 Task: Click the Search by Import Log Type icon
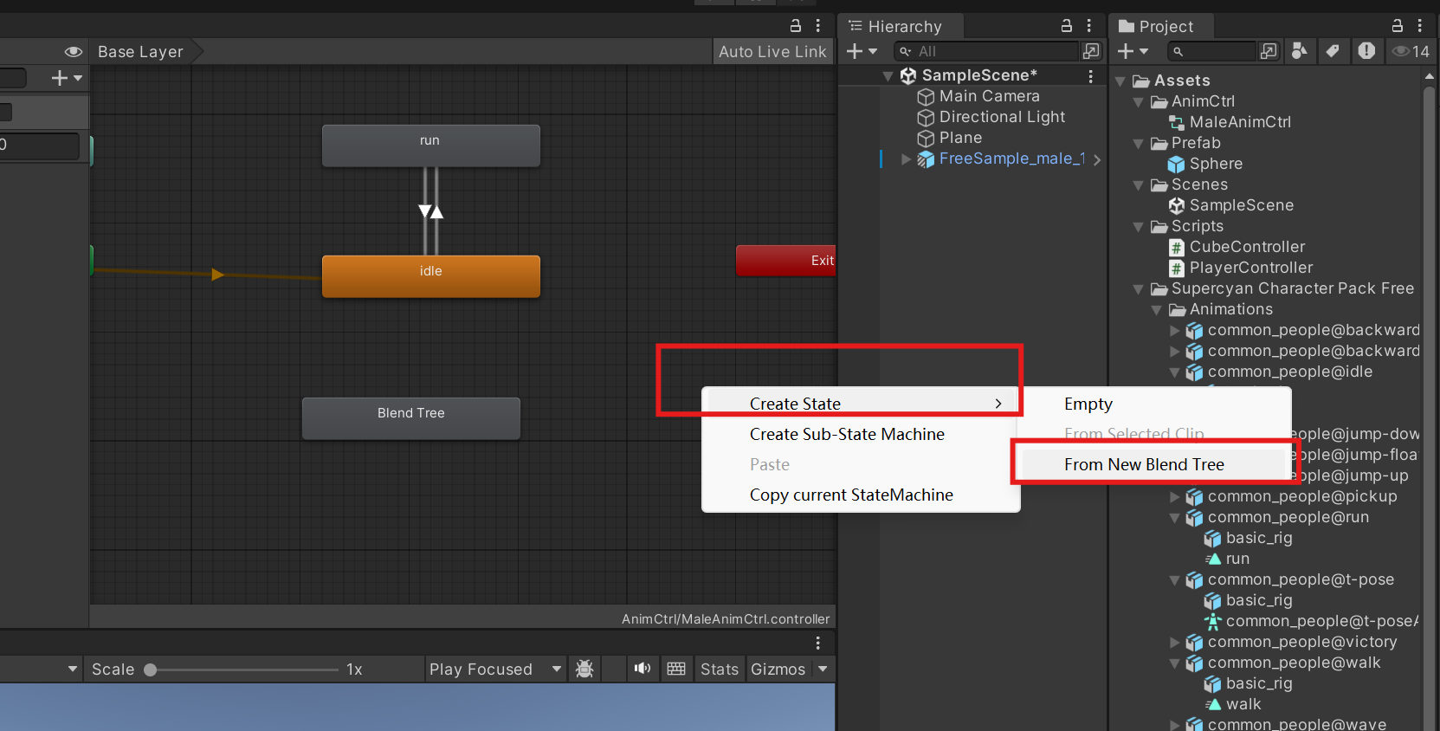[1366, 52]
